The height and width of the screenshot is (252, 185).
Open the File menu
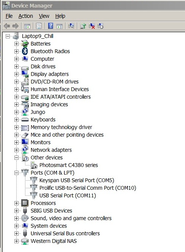tap(9, 16)
